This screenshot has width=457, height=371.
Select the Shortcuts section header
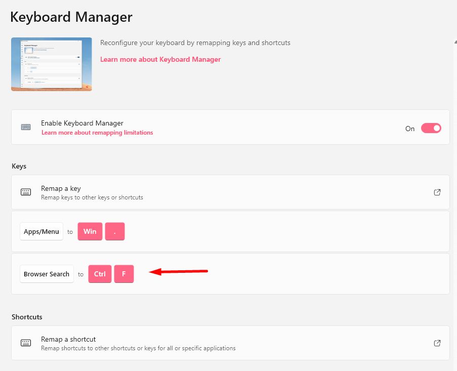27,317
